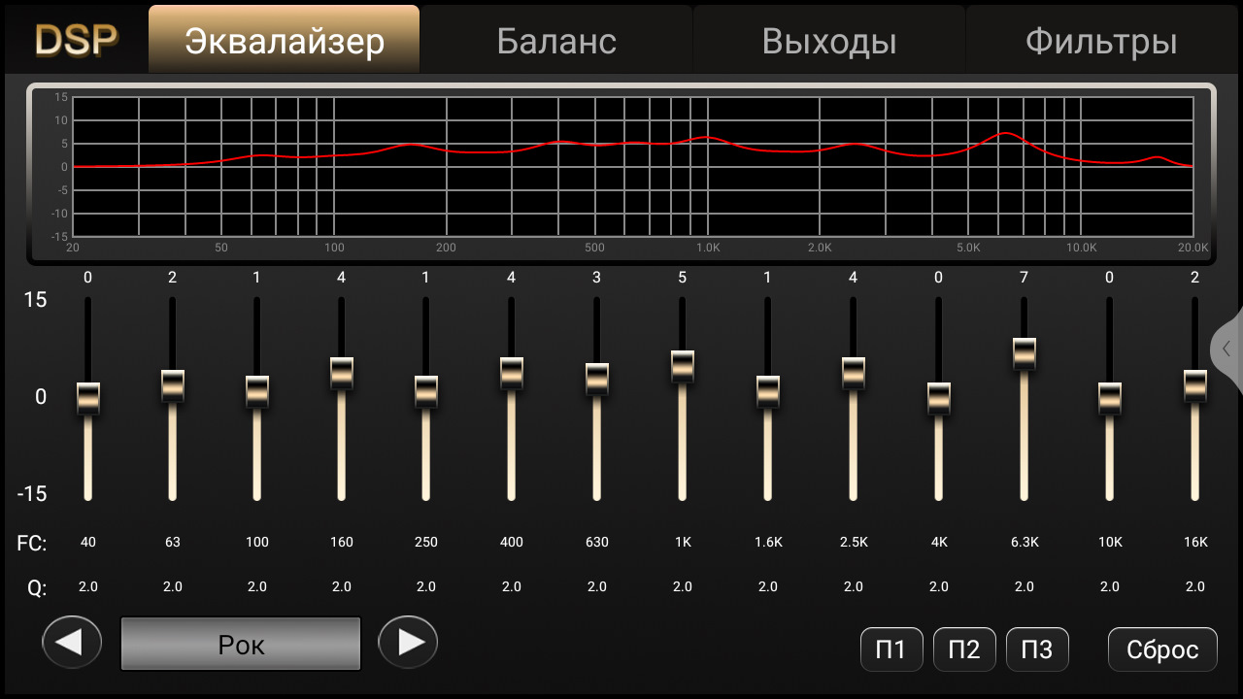Click the 16K band slider handle
This screenshot has height=699, width=1243.
point(1195,385)
